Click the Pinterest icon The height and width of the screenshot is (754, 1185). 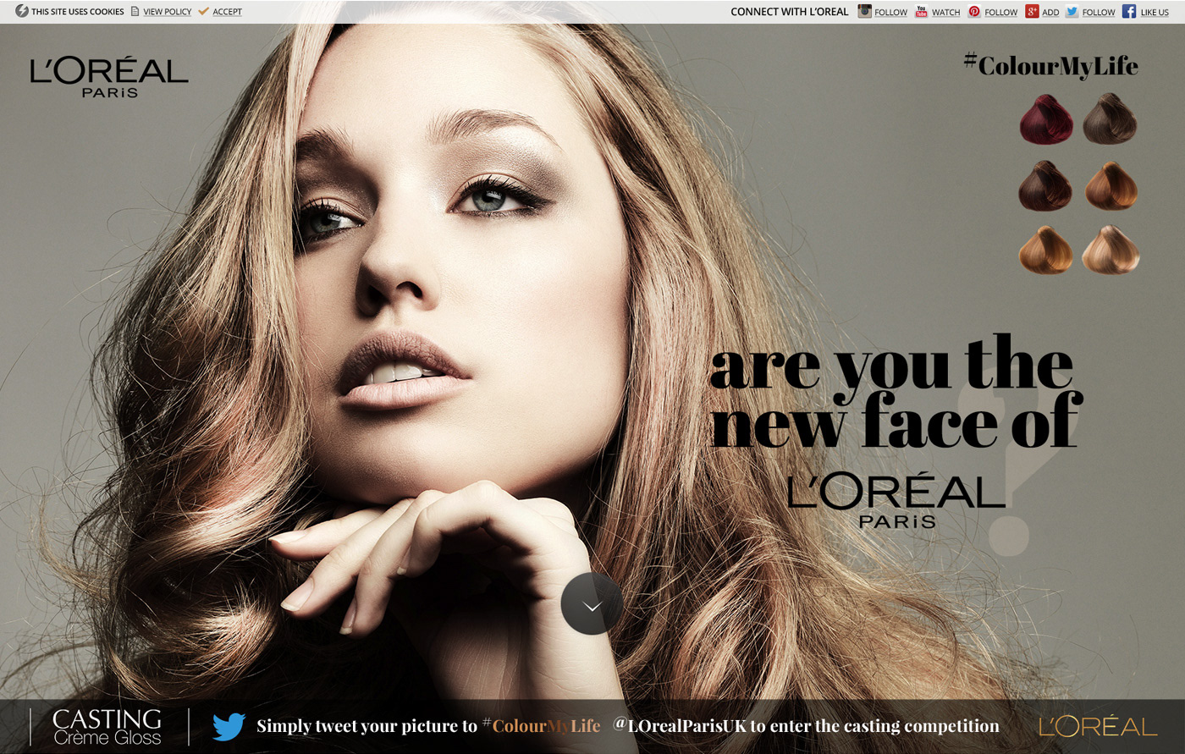pyautogui.click(x=974, y=11)
